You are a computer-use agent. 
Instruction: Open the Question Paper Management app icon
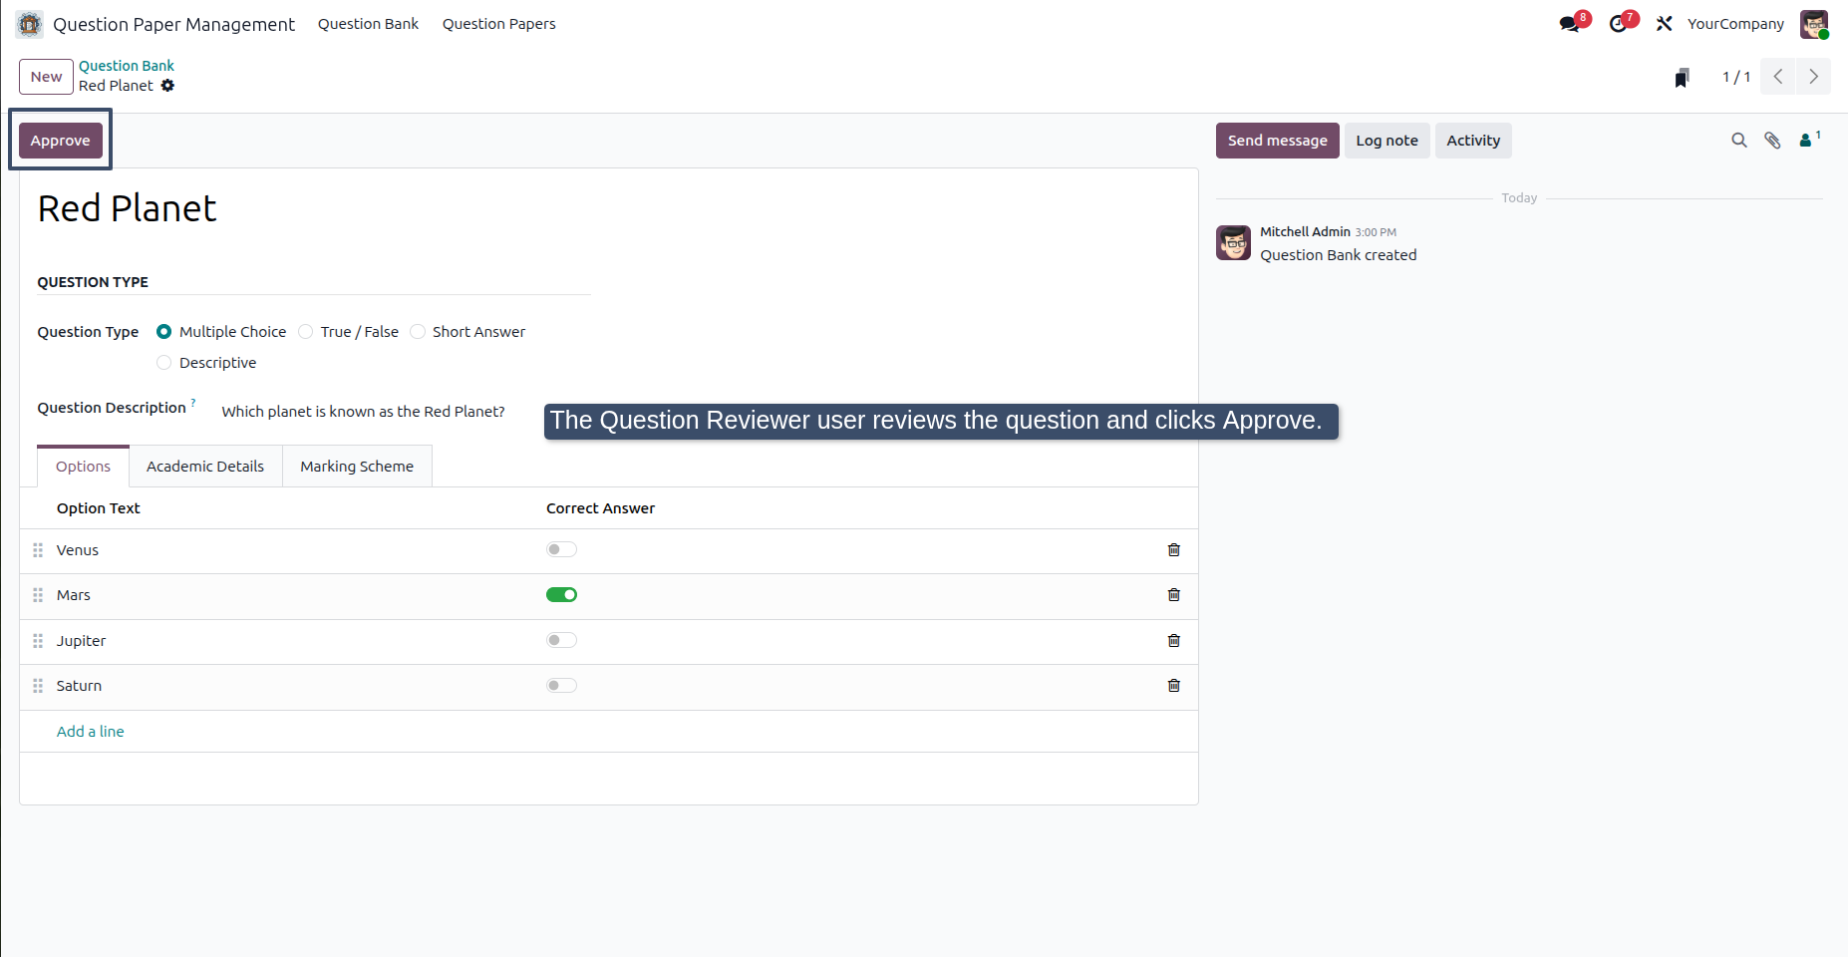click(x=30, y=24)
